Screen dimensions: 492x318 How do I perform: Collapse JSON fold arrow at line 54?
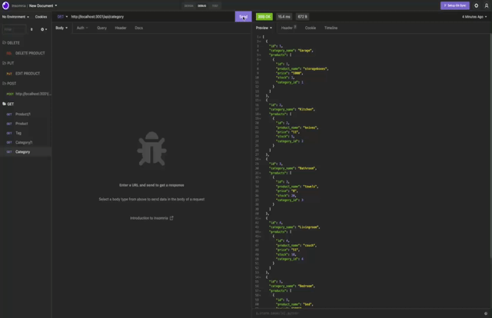click(x=261, y=277)
